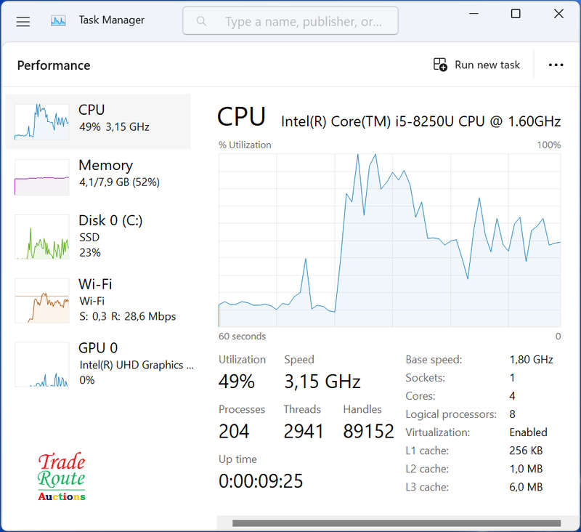Image resolution: width=581 pixels, height=532 pixels.
Task: Maximize the Task Manager window
Action: tap(516, 14)
